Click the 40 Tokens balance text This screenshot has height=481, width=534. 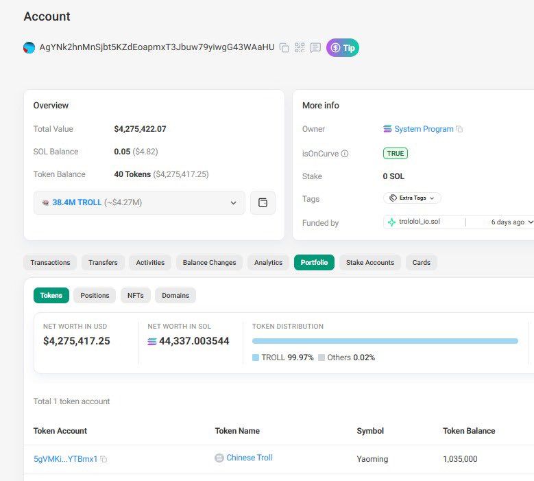(x=132, y=174)
